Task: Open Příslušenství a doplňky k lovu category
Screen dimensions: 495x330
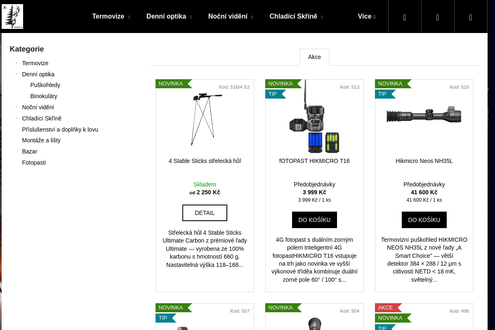Action: 60,130
